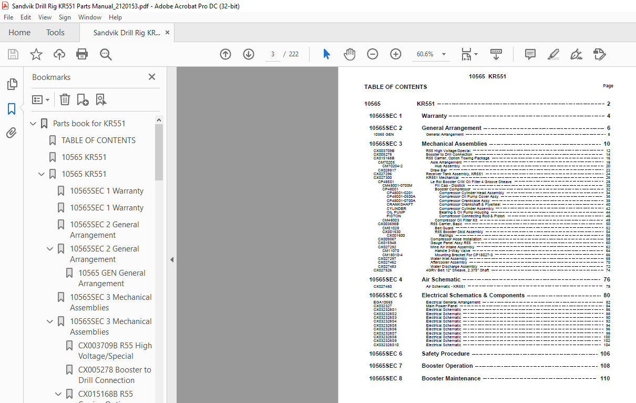Open Attachments paperclip panel
Viewport: 636px width, 403px height.
point(12,133)
